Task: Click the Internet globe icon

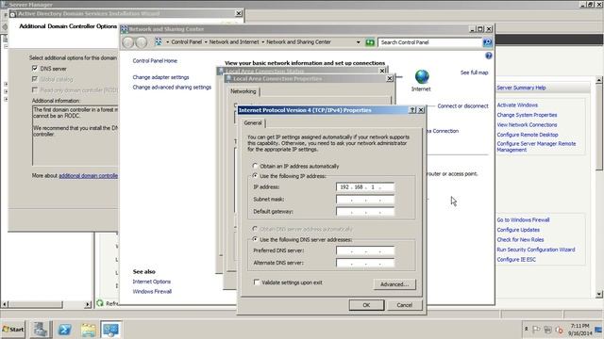Action: click(422, 77)
